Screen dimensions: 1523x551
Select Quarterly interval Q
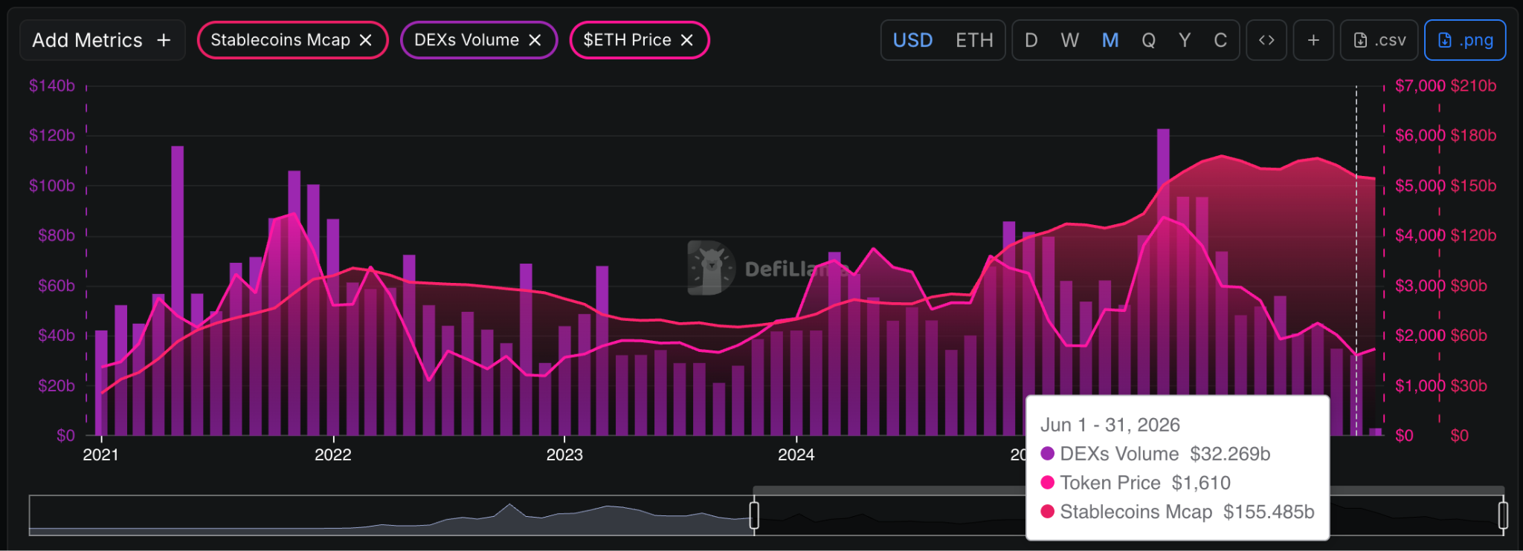tap(1148, 40)
